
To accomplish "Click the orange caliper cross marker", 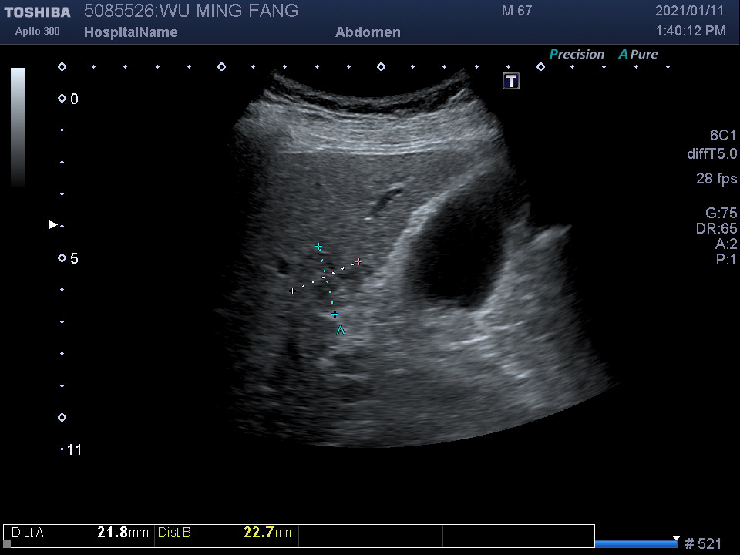I will (358, 261).
